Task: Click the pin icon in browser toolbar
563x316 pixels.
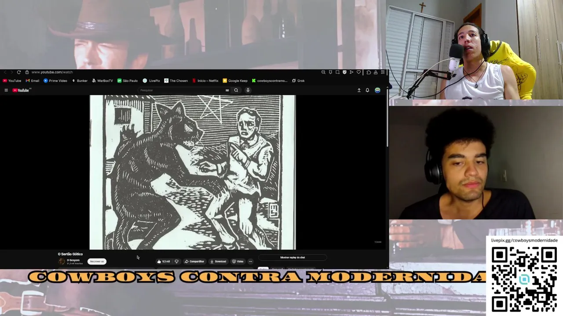Action: tap(330, 72)
